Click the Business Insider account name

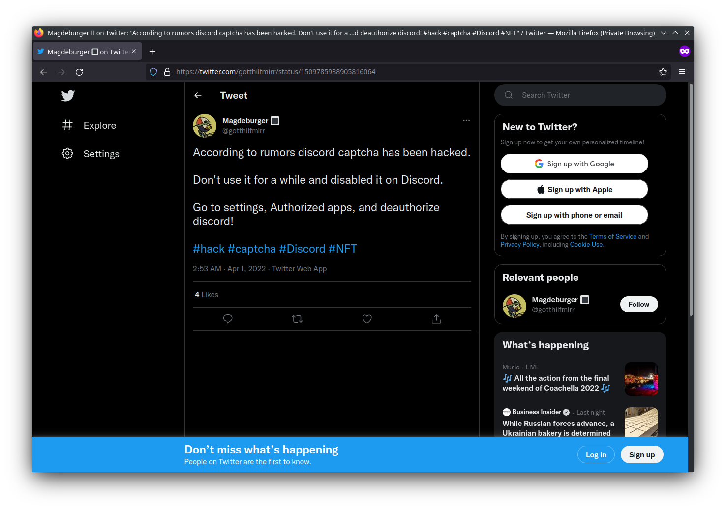[536, 412]
